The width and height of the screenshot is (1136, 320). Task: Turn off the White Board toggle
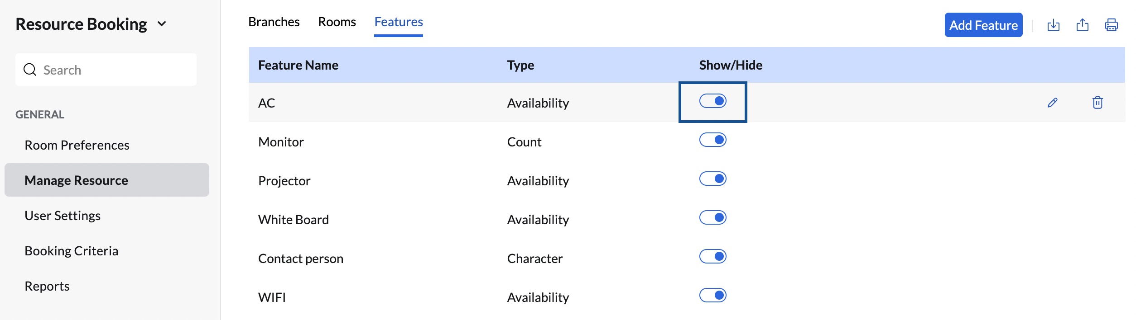[712, 217]
